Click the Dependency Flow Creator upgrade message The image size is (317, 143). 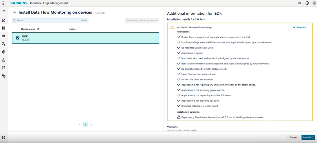click(223, 117)
